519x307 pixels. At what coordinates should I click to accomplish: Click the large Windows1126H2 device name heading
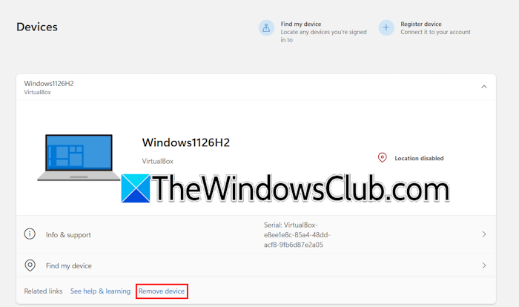tap(185, 142)
